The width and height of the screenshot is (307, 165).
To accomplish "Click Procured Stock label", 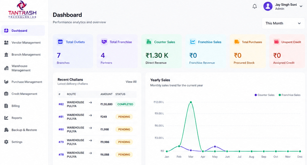I will pos(244,63).
